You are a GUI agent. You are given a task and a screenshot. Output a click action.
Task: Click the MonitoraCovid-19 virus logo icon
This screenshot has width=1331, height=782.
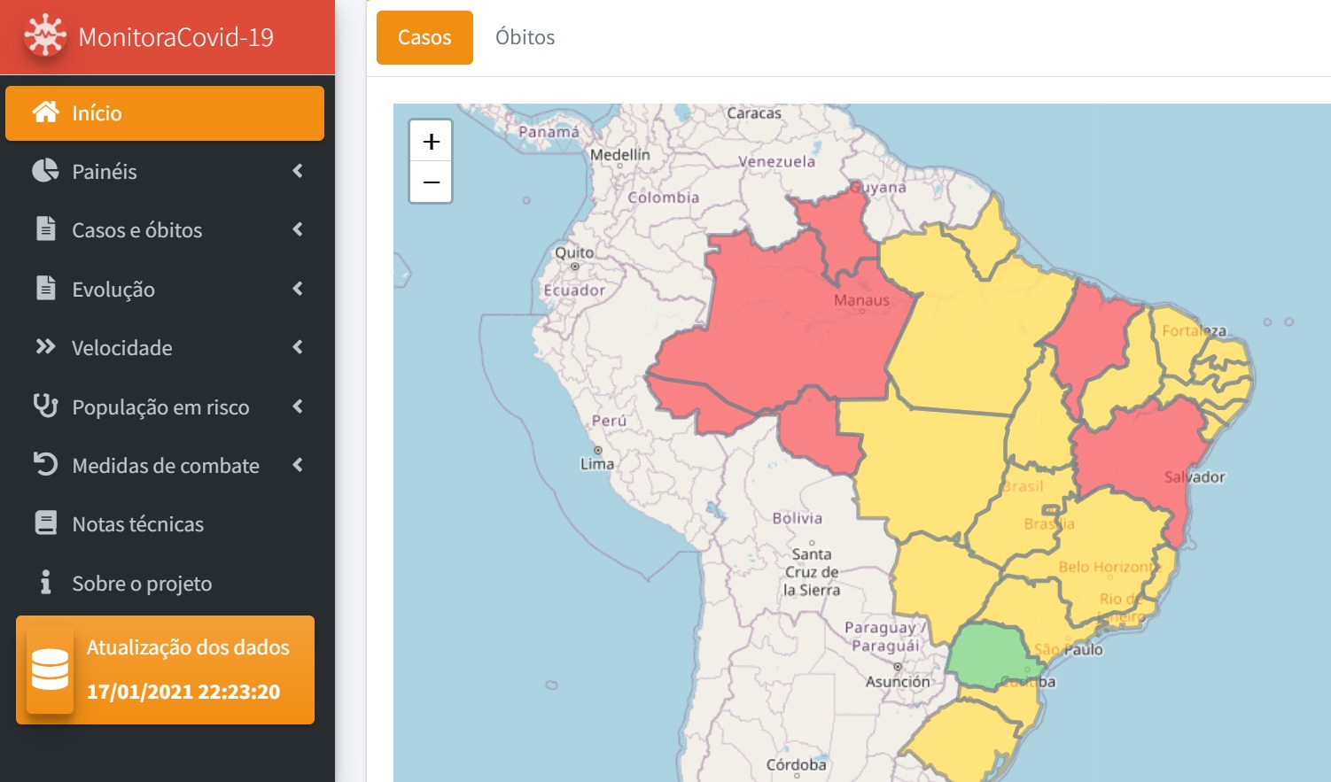pos(45,36)
